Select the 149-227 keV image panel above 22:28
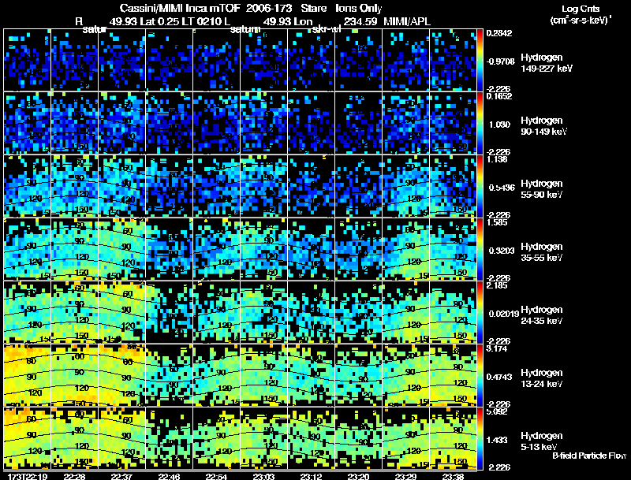Screen dimensions: 631x480 pyautogui.click(x=74, y=60)
